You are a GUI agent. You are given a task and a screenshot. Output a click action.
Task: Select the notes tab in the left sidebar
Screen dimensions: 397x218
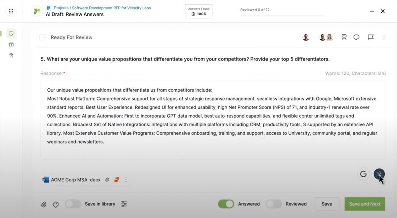[x=11, y=33]
